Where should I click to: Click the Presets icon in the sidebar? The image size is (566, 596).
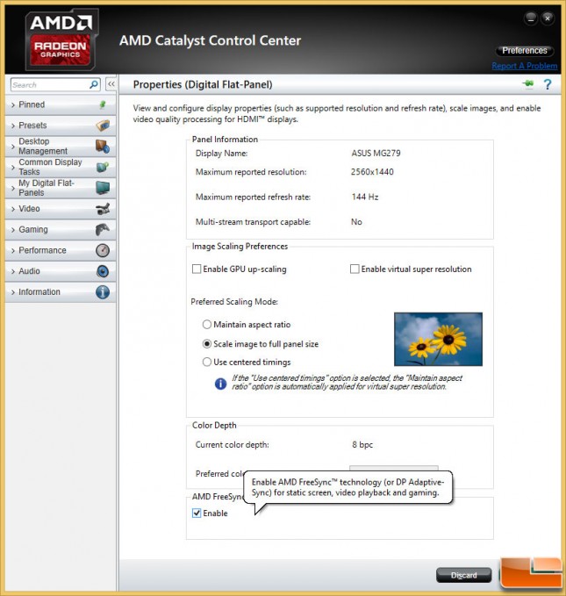coord(103,125)
